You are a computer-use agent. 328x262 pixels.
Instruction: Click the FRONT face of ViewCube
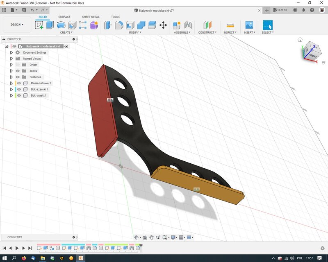point(313,56)
